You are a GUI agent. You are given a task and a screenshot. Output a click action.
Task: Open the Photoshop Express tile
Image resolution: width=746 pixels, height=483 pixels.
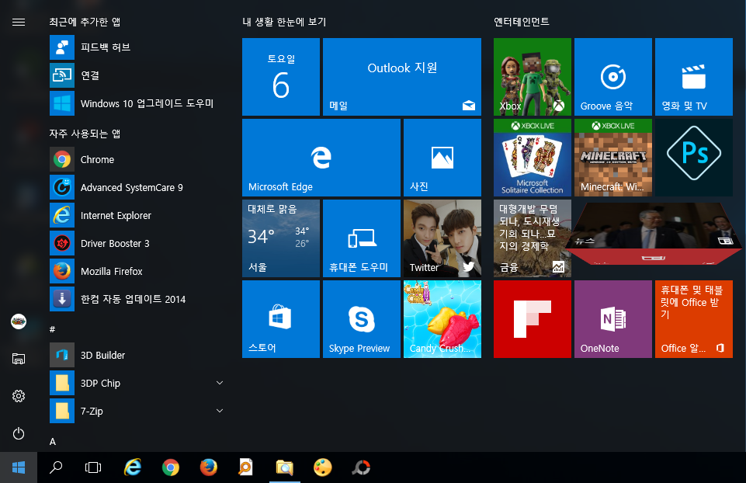[693, 157]
